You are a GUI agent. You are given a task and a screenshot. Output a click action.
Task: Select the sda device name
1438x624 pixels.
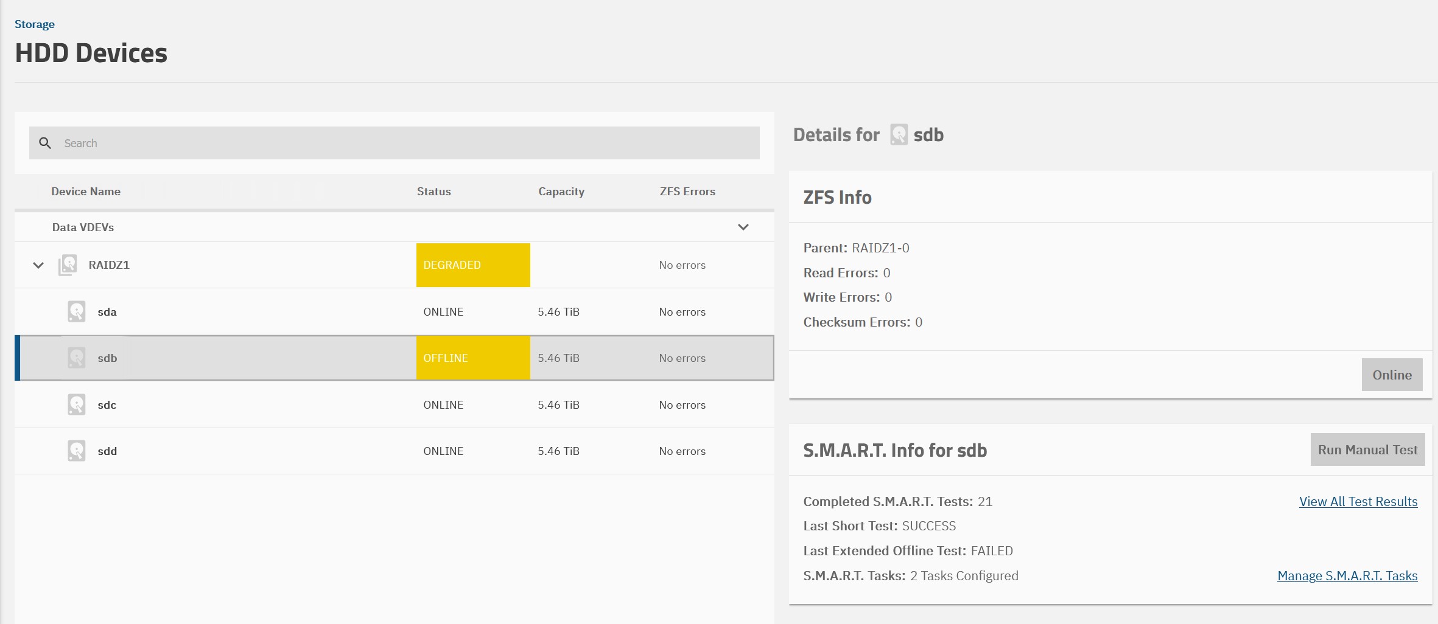click(x=107, y=312)
